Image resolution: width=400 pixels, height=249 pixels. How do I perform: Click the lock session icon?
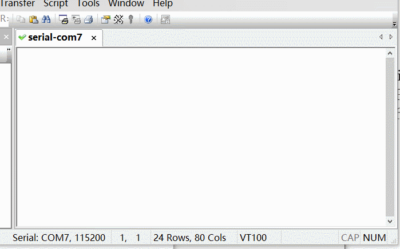tap(165, 19)
